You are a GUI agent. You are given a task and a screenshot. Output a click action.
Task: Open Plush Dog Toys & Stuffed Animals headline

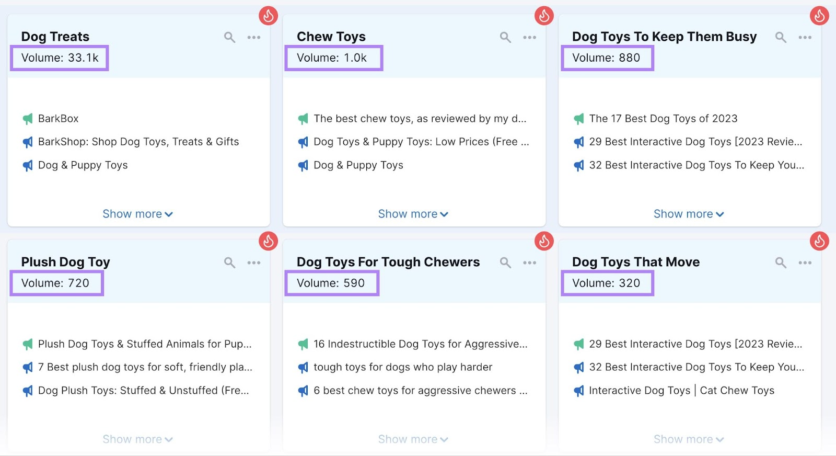coord(145,344)
